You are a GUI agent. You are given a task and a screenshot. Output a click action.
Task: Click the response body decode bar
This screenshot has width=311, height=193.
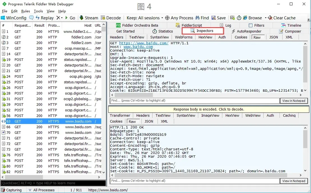(209, 109)
